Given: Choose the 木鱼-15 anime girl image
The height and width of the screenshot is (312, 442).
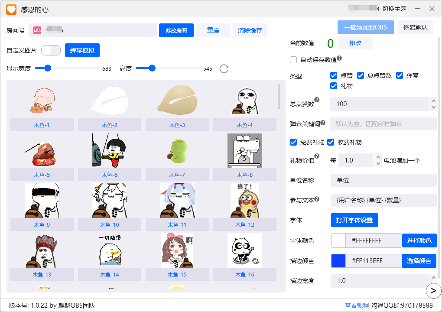Looking at the screenshot, I should click(x=177, y=250).
